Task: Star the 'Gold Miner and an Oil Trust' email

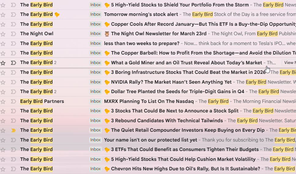Action: 3,63
